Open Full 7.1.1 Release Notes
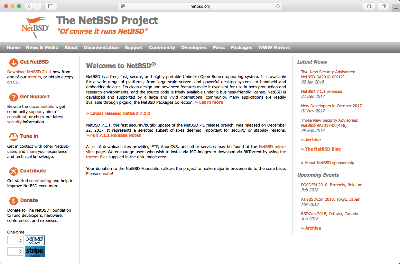This screenshot has width=400, height=264. (114, 135)
